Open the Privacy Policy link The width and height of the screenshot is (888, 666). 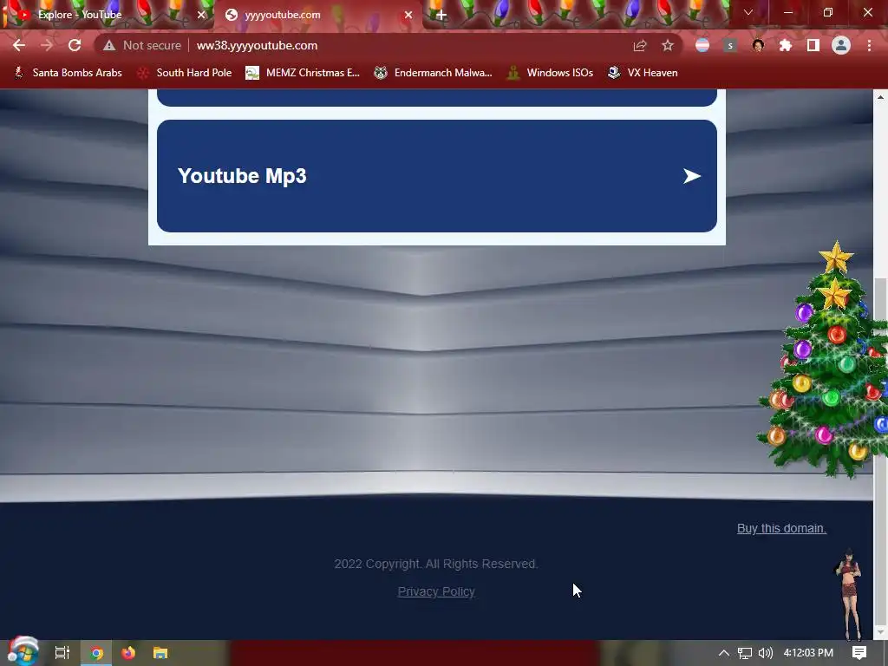[x=436, y=591]
